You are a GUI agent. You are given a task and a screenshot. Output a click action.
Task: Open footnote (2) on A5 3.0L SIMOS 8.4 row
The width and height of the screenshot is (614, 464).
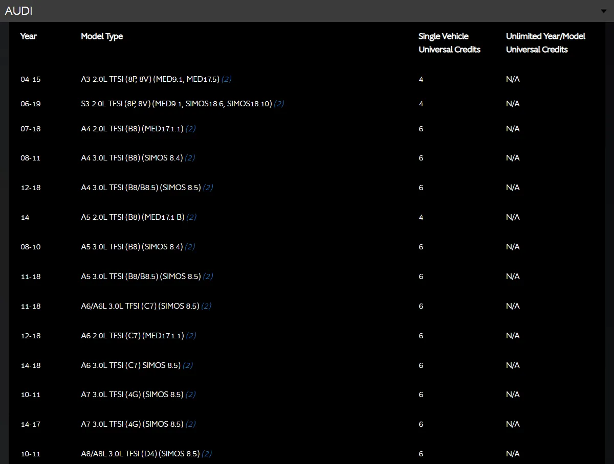coord(190,247)
